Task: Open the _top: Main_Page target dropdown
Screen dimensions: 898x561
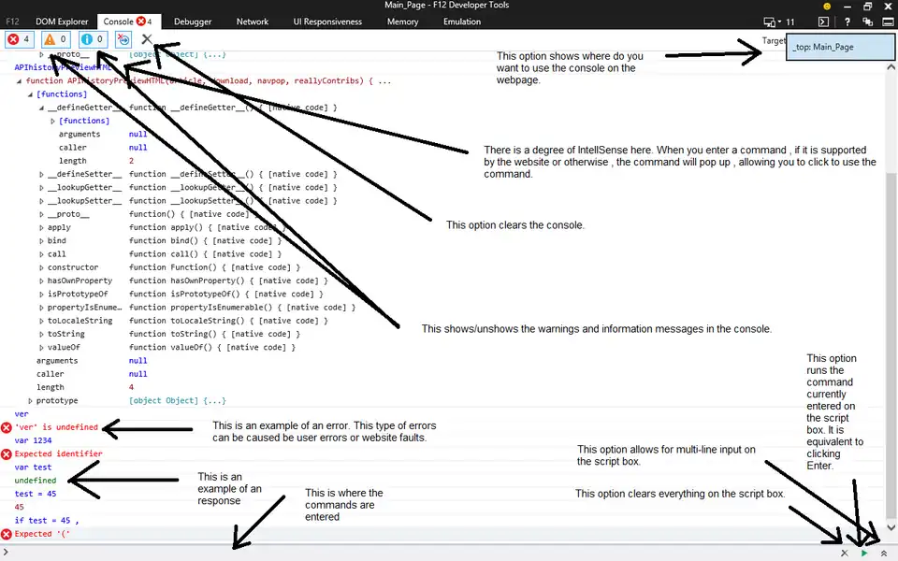Action: (839, 45)
